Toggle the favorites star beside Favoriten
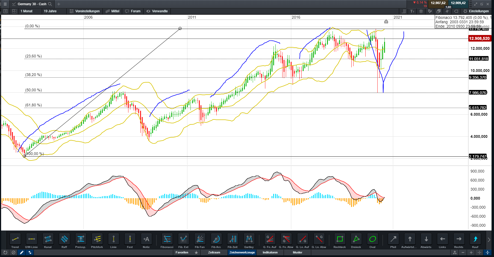The width and height of the screenshot is (494, 257). pyautogui.click(x=196, y=253)
